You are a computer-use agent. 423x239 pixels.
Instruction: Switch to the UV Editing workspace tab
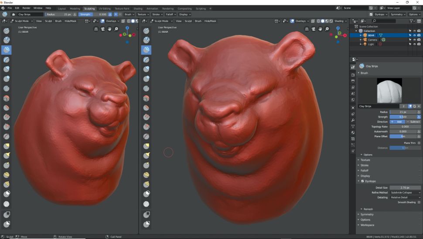[x=105, y=8]
